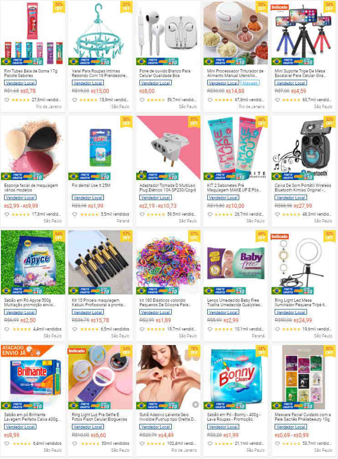338x459 pixels.
Task: Open Mini Processador Triturador de Alimento title
Action: (x=236, y=73)
